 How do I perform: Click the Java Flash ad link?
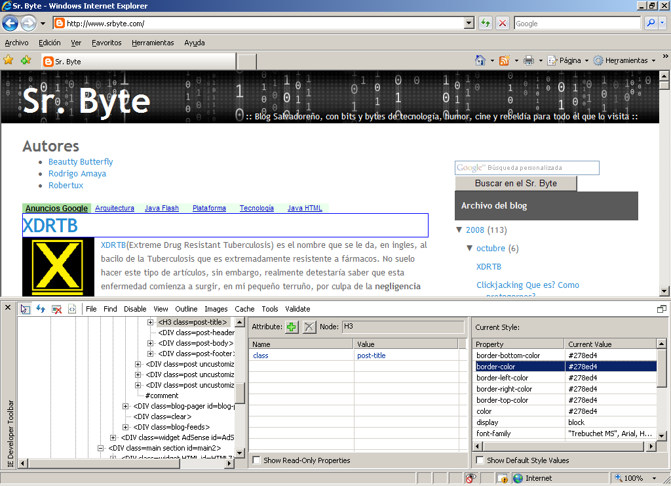click(161, 208)
